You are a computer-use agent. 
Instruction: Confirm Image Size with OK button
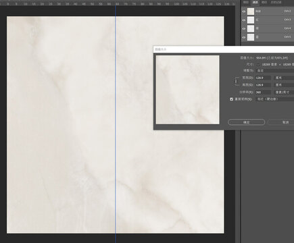pyautogui.click(x=246, y=122)
